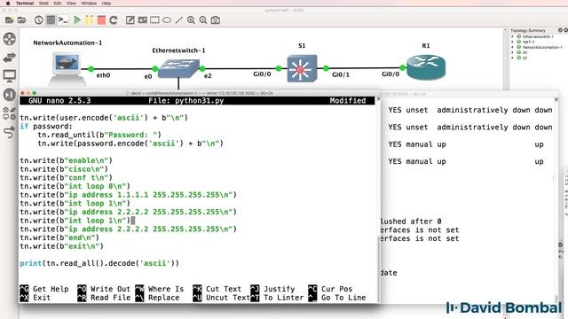Browse all devices in the sidebar

click(10, 113)
